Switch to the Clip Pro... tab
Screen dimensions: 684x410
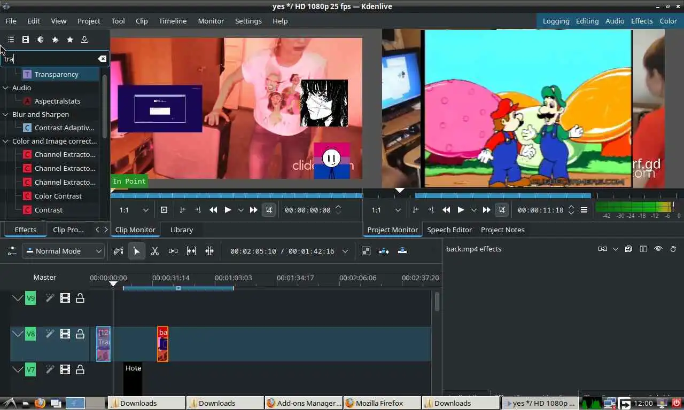pos(68,230)
